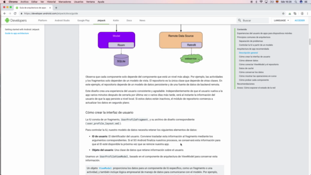Jump to Principios comunes de arquitectura
The height and width of the screenshot is (175, 311).
tap(254, 37)
